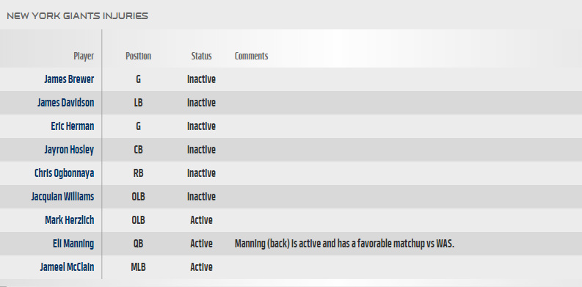Click the Player column header

point(84,56)
